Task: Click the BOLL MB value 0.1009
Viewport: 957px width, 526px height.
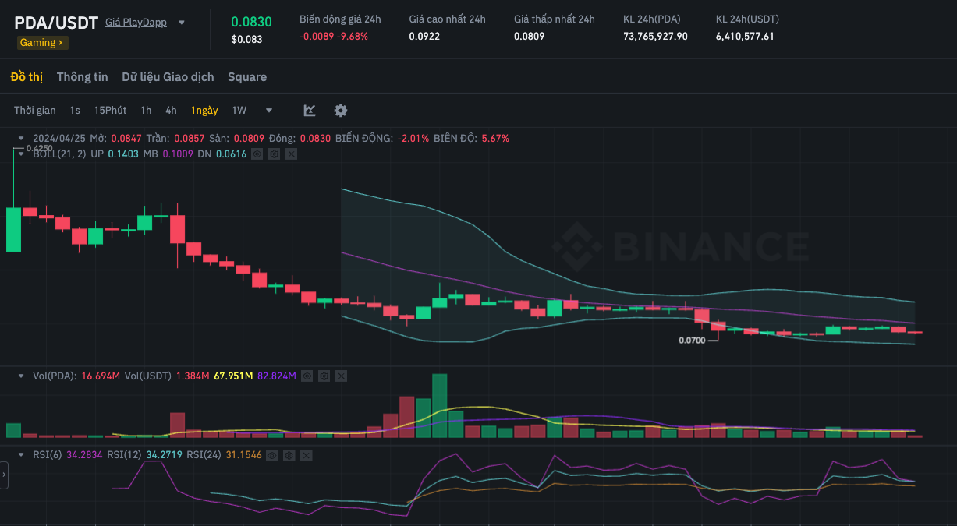Action: coord(177,154)
